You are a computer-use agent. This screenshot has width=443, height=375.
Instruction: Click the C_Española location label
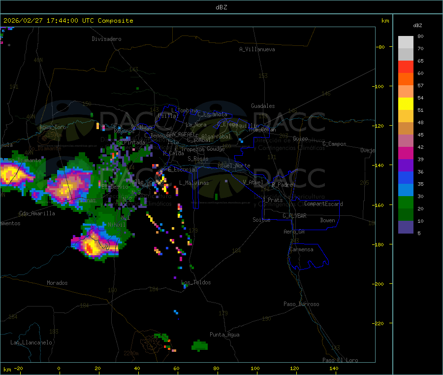point(212,114)
